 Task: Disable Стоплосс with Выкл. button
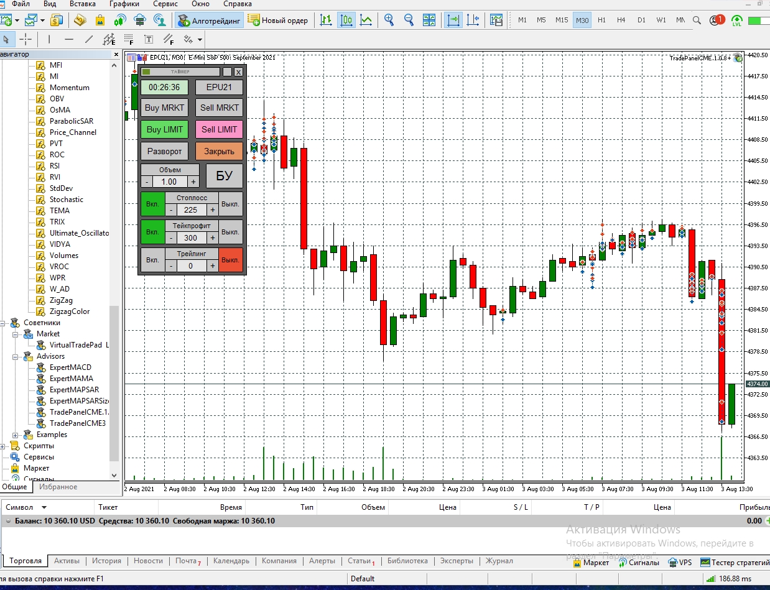tap(231, 204)
